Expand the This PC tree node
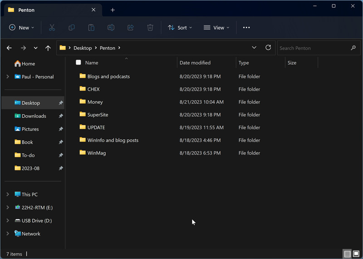This screenshot has height=259, width=363. tap(8, 195)
